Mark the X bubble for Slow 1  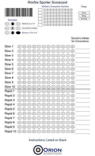[x=19, y=47]
